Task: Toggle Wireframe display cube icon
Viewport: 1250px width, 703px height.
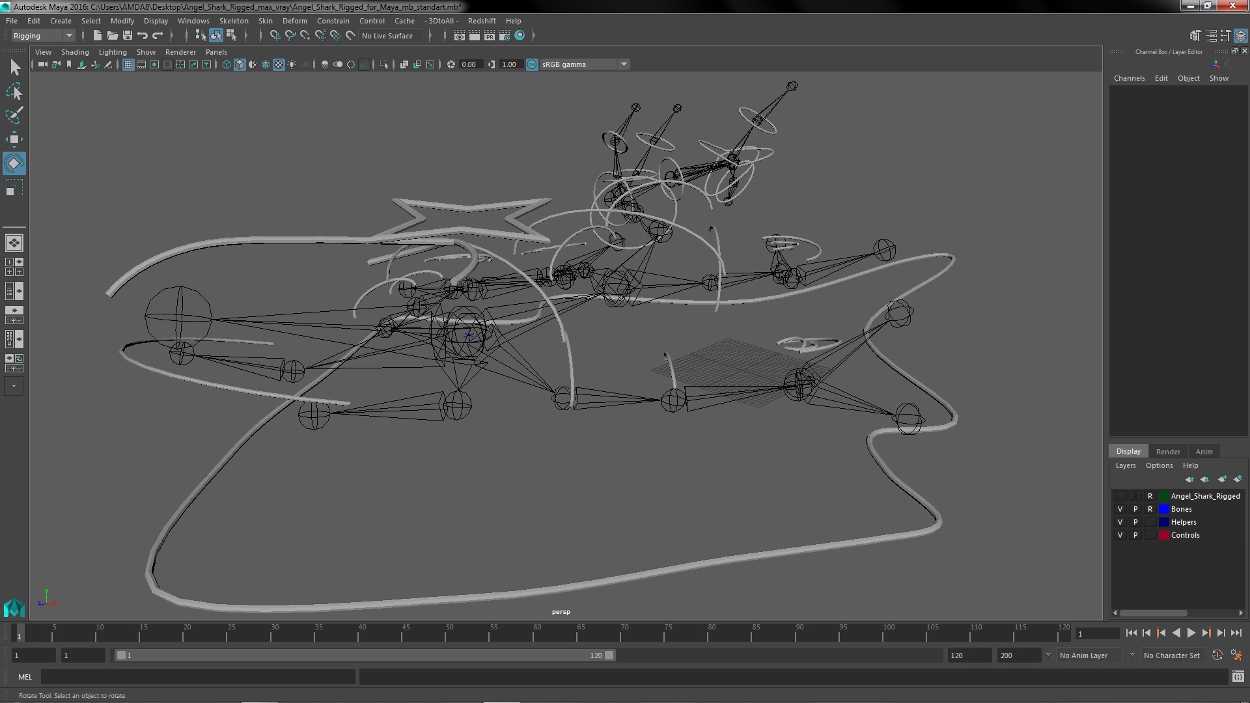Action: coord(227,64)
